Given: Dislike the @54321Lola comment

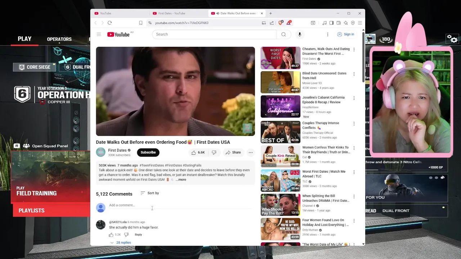Looking at the screenshot, I should [126, 235].
